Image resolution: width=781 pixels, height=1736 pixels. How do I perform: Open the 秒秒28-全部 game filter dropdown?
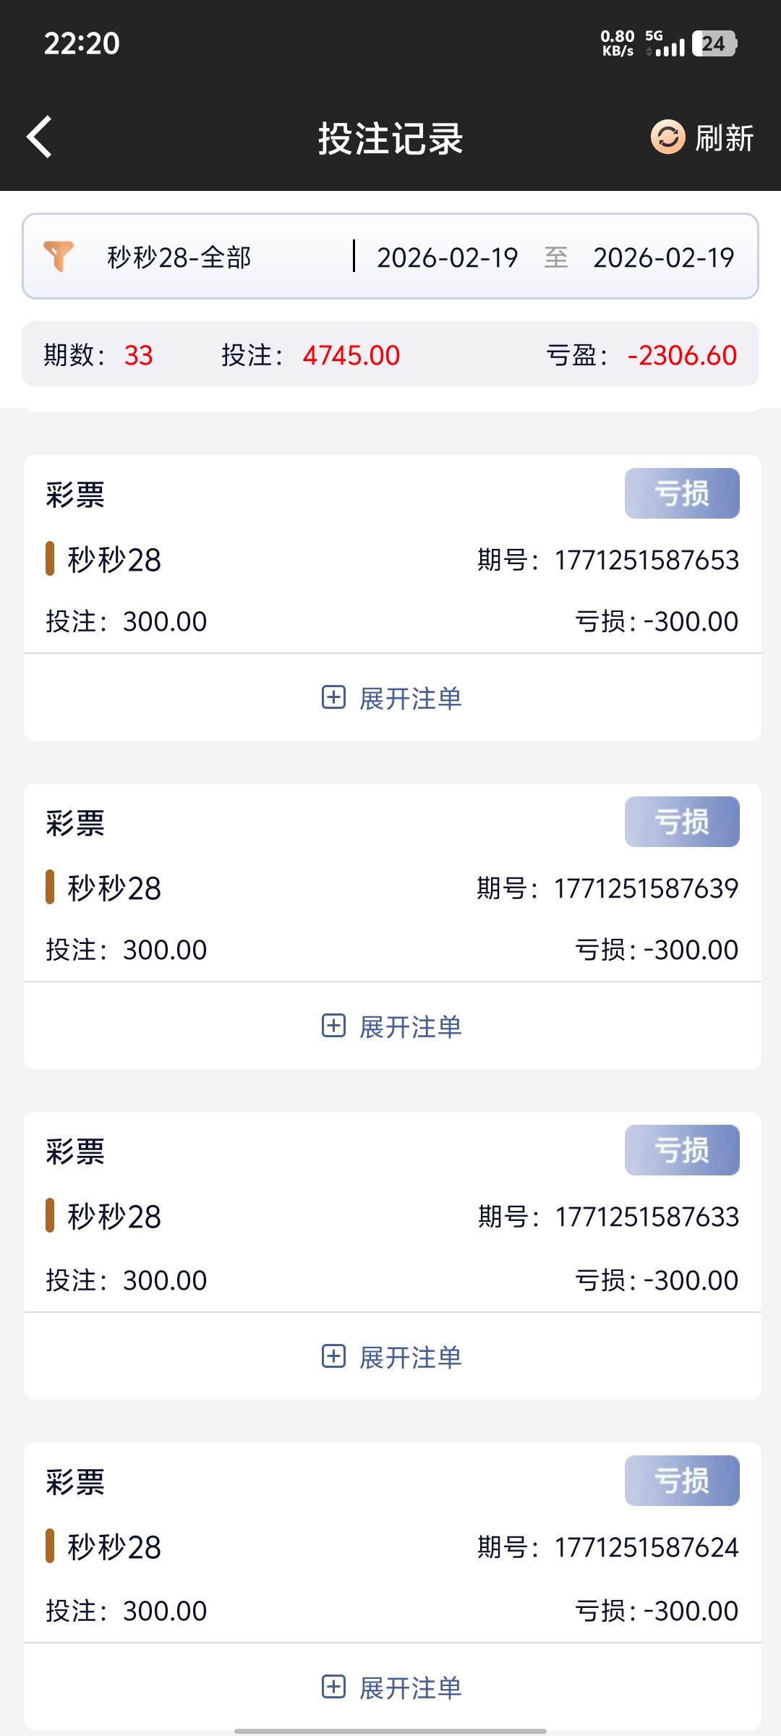pos(179,257)
